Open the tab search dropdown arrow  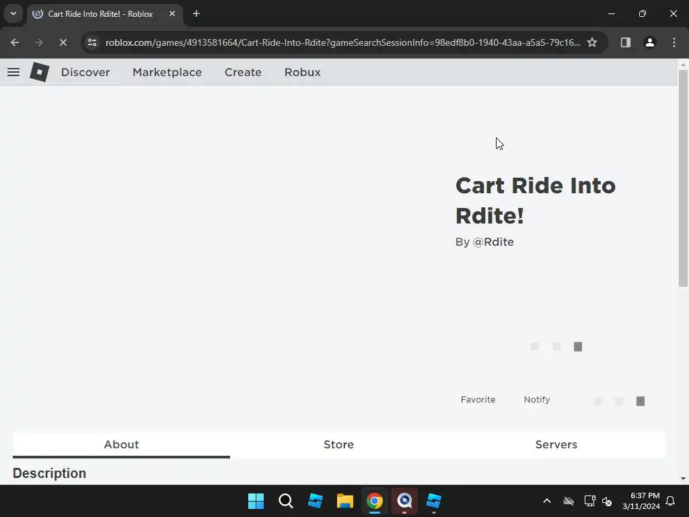pos(13,13)
